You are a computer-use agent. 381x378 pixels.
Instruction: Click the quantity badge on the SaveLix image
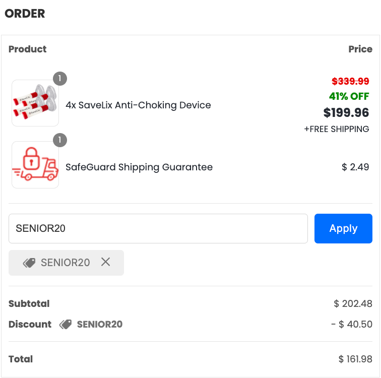tap(60, 79)
